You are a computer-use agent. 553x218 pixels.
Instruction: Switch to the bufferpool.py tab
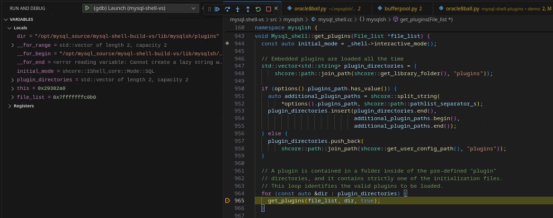[x=402, y=9]
